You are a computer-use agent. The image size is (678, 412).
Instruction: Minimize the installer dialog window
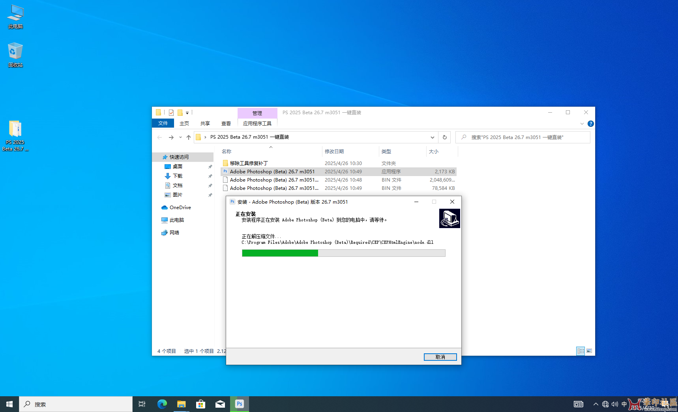pyautogui.click(x=416, y=202)
